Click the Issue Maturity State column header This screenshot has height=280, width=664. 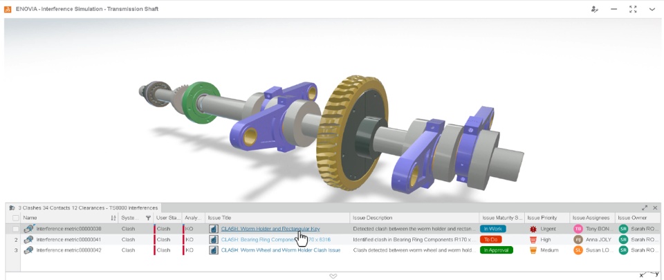(502, 218)
